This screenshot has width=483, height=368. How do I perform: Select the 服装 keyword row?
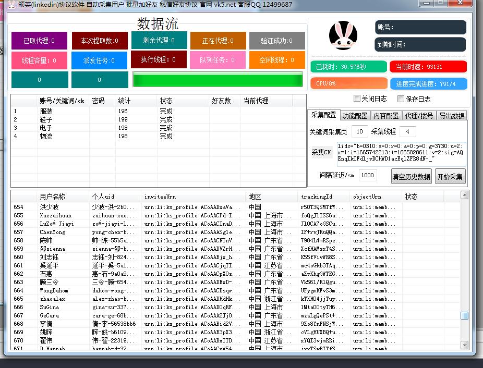pyautogui.click(x=46, y=111)
